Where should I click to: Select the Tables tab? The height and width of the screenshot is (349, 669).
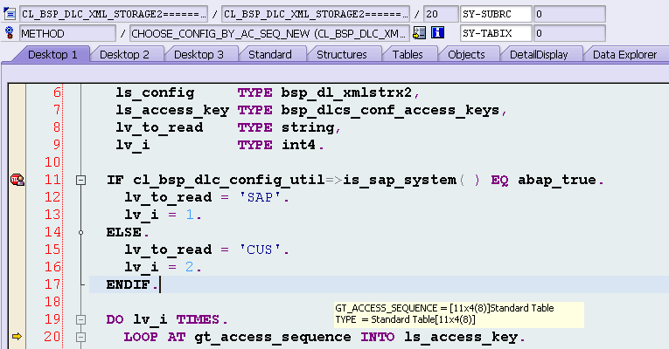(408, 54)
